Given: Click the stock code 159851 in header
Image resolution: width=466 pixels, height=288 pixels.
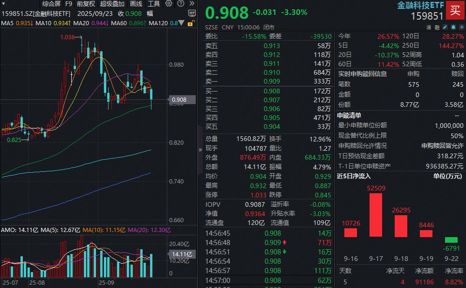Looking at the screenshot, I should [427, 16].
